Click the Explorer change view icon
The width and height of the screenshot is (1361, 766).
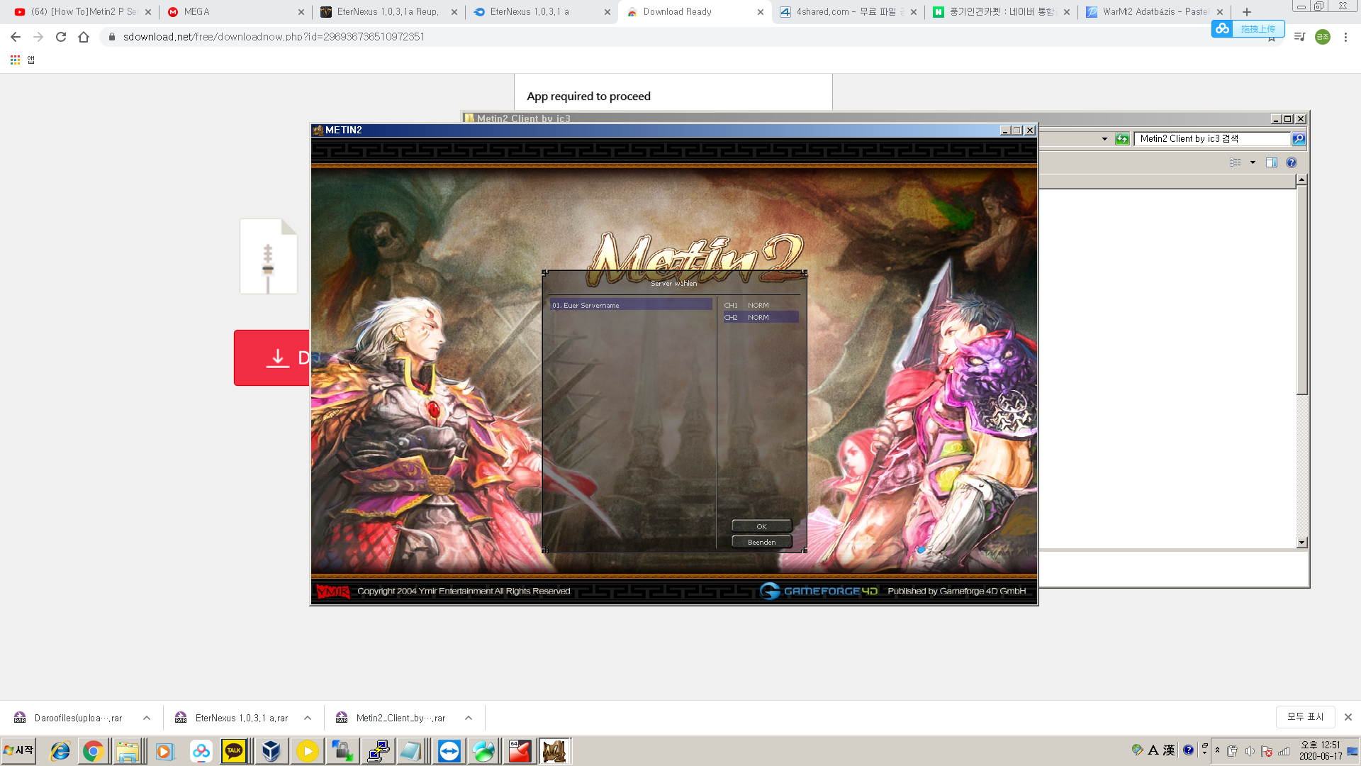pos(1236,162)
